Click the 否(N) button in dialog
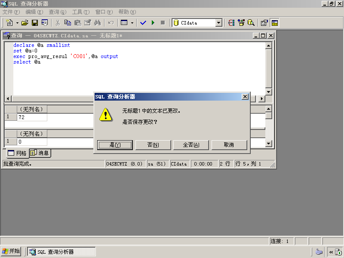344x258 pixels. point(153,145)
